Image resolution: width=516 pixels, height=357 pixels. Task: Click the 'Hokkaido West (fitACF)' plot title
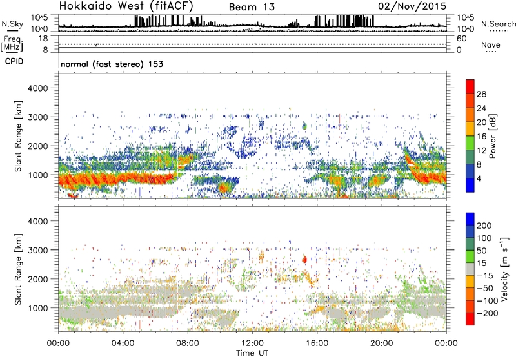click(126, 6)
